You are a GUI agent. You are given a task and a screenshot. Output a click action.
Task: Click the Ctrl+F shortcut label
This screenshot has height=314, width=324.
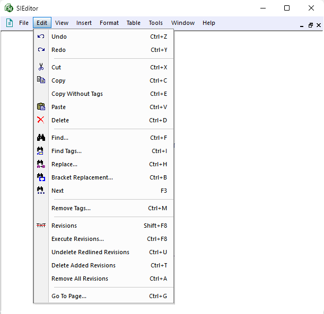(x=159, y=138)
